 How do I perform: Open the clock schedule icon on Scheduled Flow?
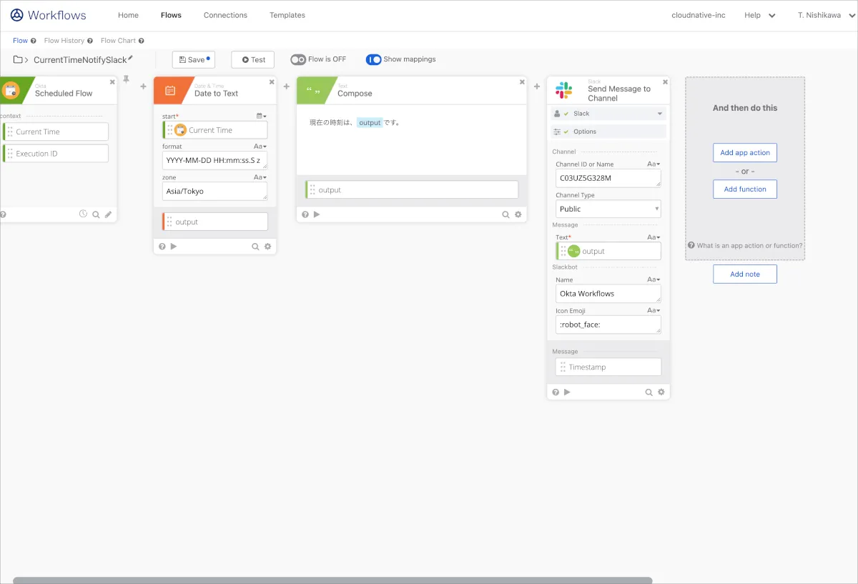point(83,214)
